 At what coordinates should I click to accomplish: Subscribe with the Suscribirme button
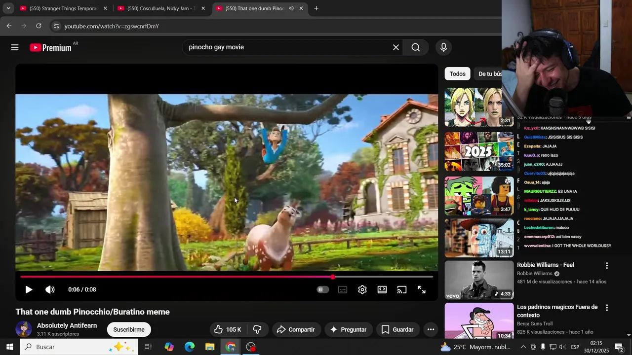129,329
